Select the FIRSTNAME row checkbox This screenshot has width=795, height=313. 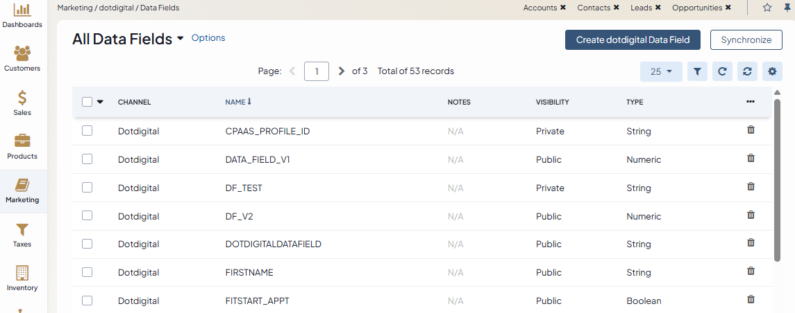click(x=87, y=272)
